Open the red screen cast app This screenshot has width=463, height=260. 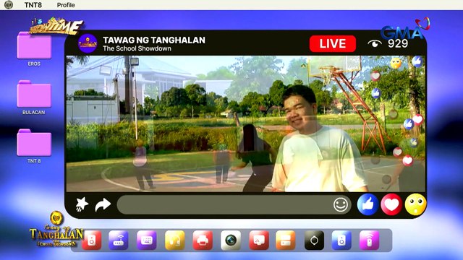pyautogui.click(x=259, y=240)
